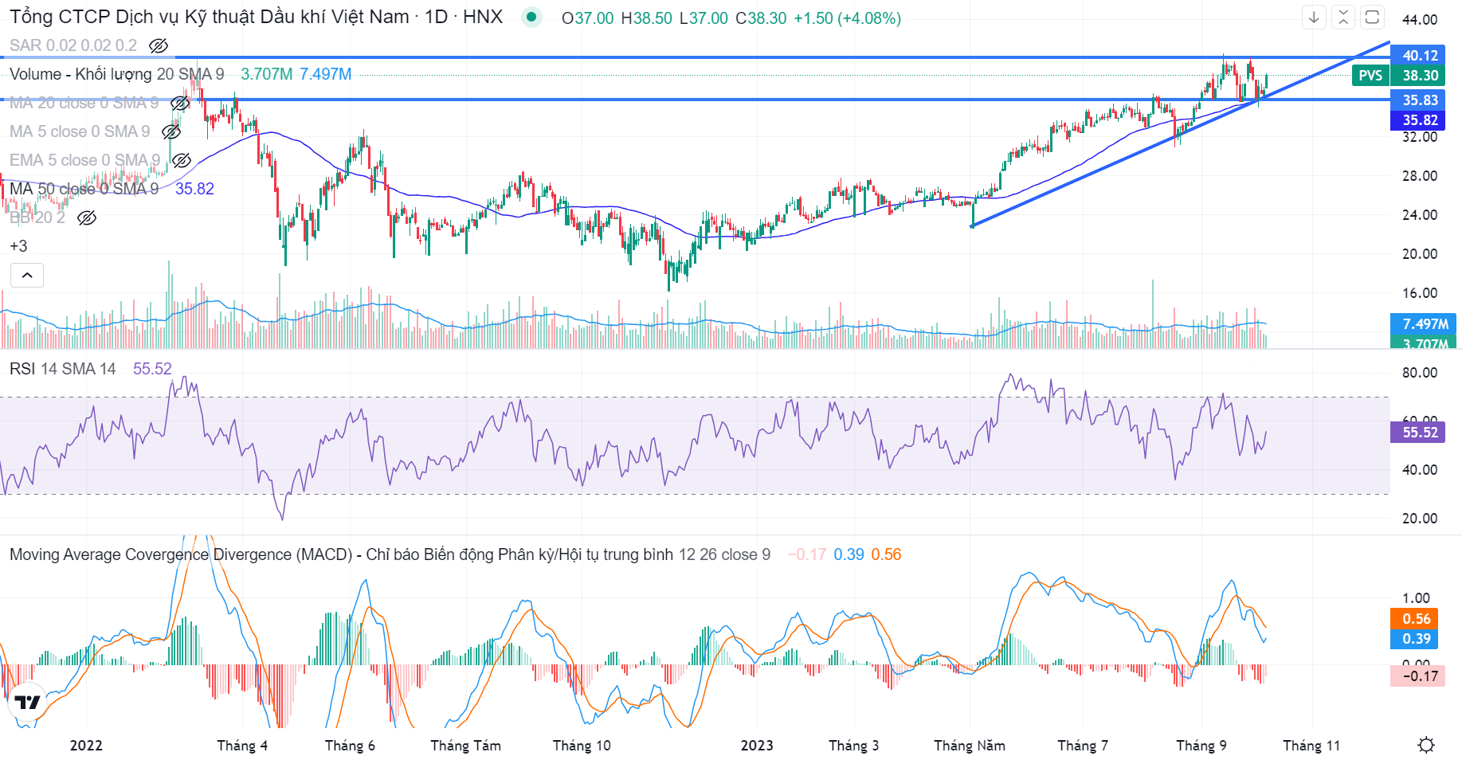Click the O37.00 open value in header

click(x=588, y=18)
